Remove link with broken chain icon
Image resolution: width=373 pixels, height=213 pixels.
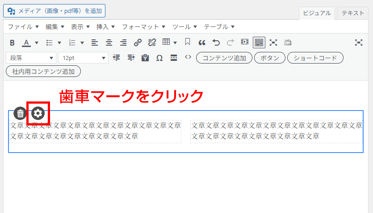click(152, 43)
